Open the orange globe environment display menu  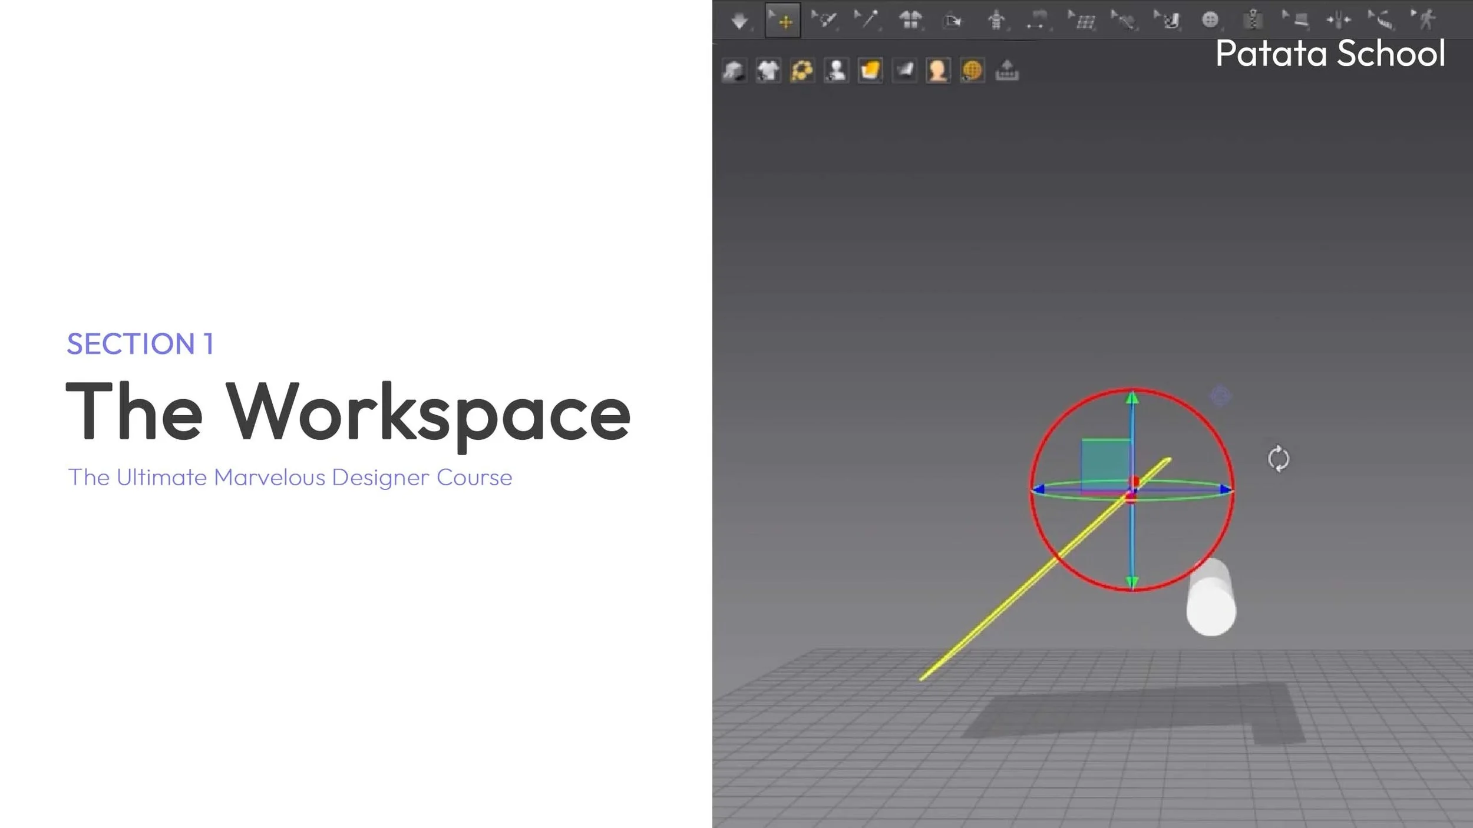click(x=972, y=71)
